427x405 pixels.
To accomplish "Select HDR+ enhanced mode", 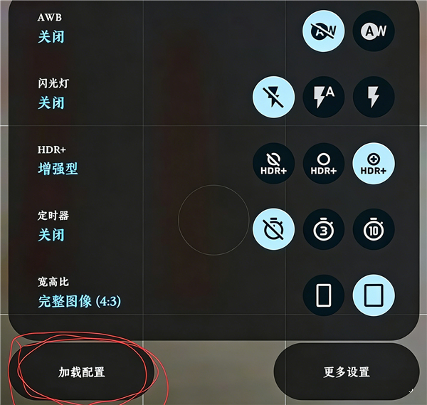I will tap(374, 164).
